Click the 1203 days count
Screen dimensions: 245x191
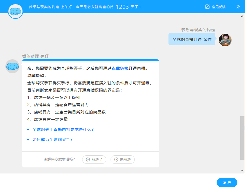coord(122,7)
